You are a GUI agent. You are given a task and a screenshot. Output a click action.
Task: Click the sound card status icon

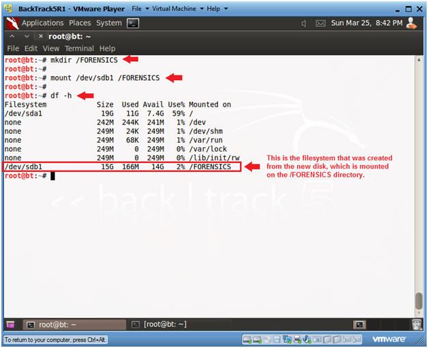pos(307,339)
